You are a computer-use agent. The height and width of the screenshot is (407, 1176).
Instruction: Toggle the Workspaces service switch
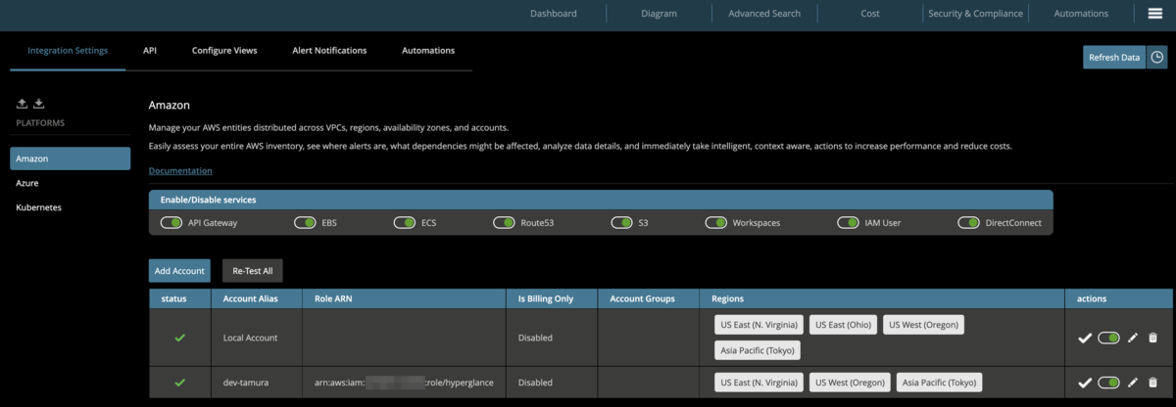(x=716, y=223)
